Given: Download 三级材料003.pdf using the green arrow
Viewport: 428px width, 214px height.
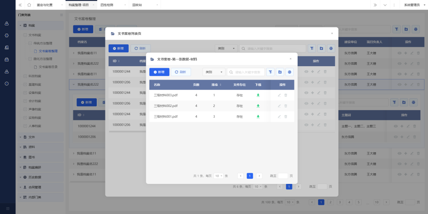Looking at the screenshot, I should [258, 95].
